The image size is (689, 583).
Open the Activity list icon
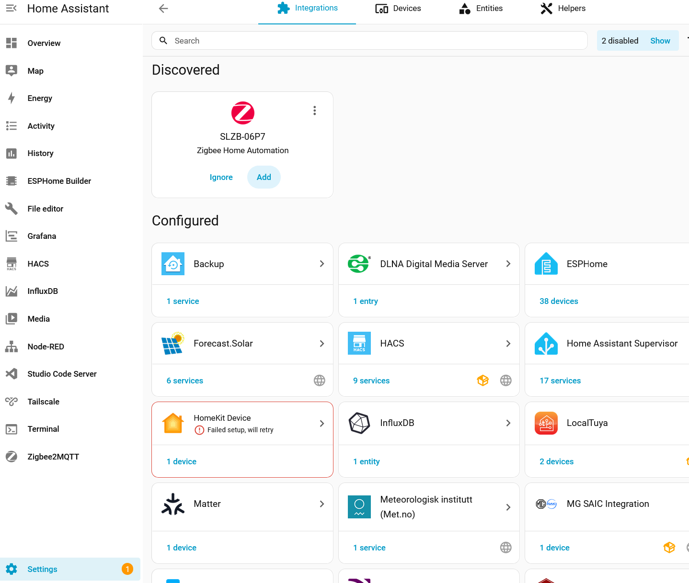point(11,126)
